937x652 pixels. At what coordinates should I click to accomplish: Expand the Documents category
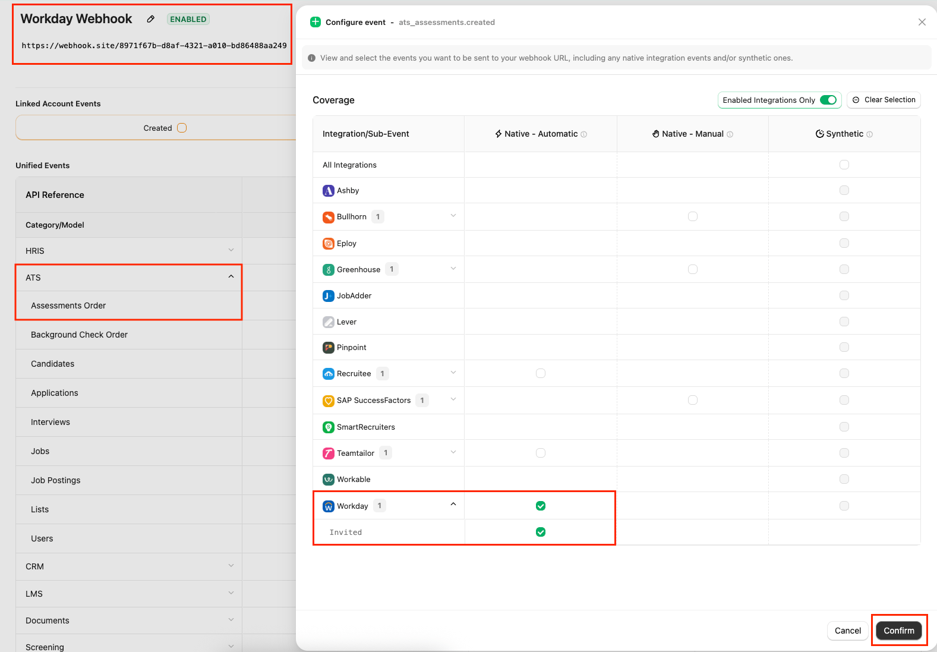[x=231, y=620]
